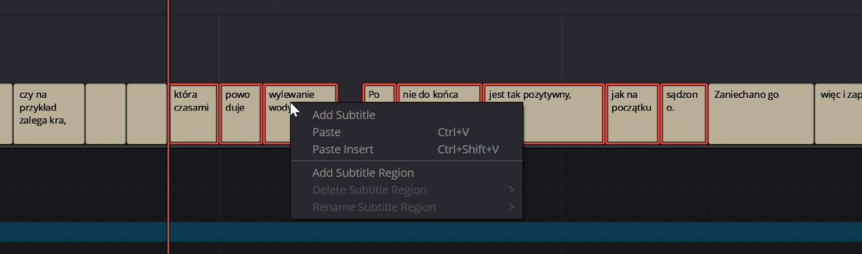Choose Add Subtitle Region option

tap(407, 173)
